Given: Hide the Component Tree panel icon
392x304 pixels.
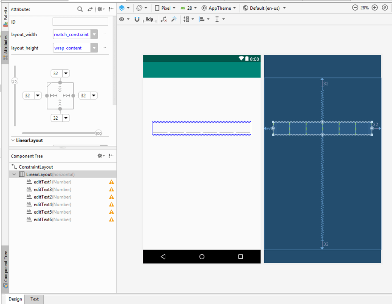Looking at the screenshot, I should coord(111,156).
